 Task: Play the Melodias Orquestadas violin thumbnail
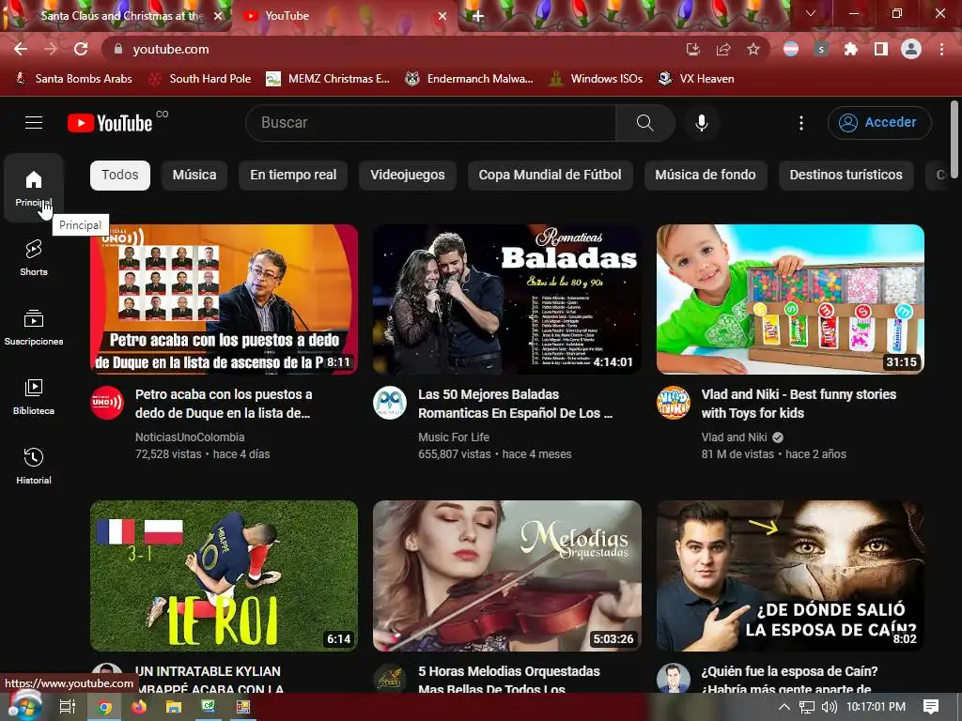pyautogui.click(x=506, y=575)
